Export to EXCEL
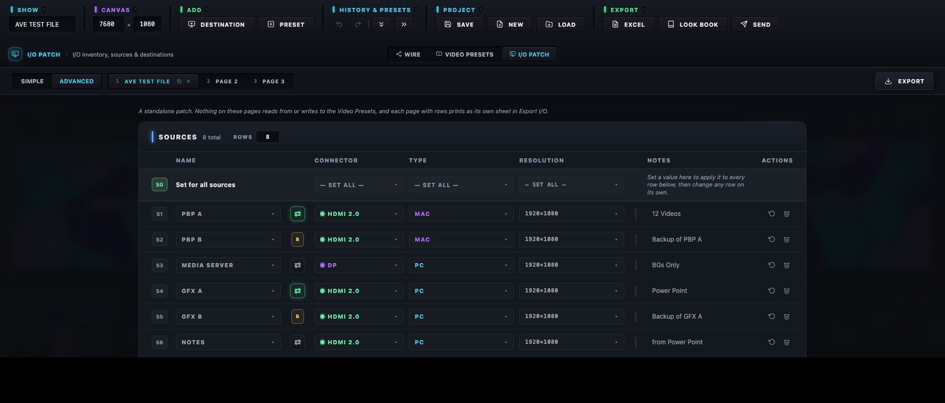The width and height of the screenshot is (945, 403). [x=628, y=24]
